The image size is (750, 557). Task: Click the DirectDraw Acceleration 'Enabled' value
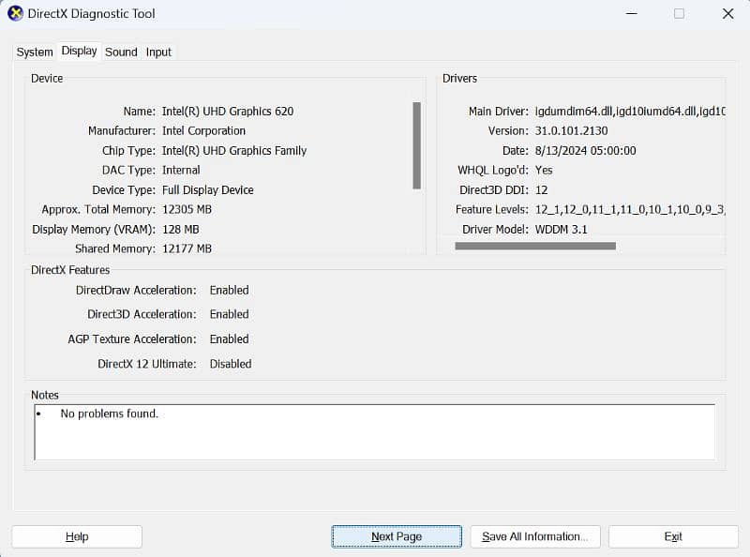click(x=229, y=290)
